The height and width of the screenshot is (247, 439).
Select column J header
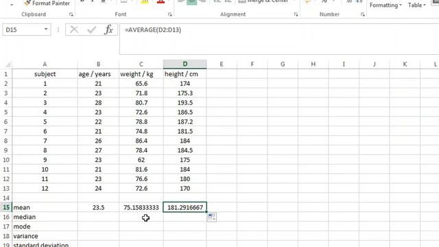pos(375,64)
